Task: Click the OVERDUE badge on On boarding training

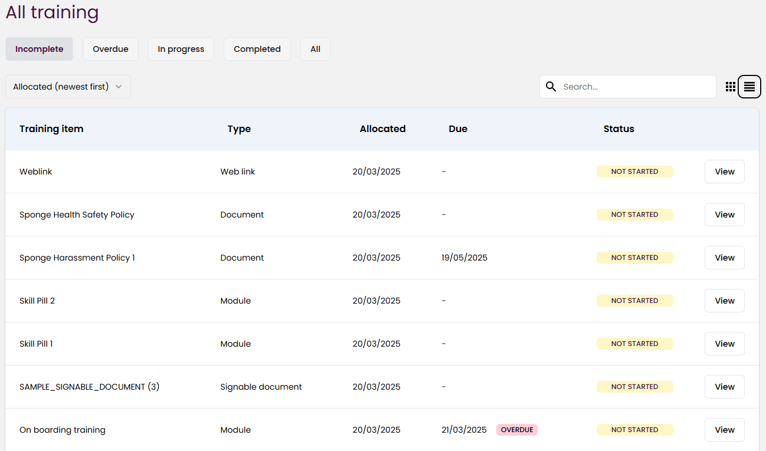Action: click(x=516, y=430)
